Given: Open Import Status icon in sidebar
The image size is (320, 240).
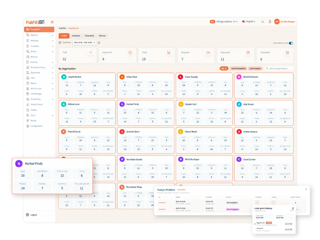Looking at the screenshot, I should (28, 105).
